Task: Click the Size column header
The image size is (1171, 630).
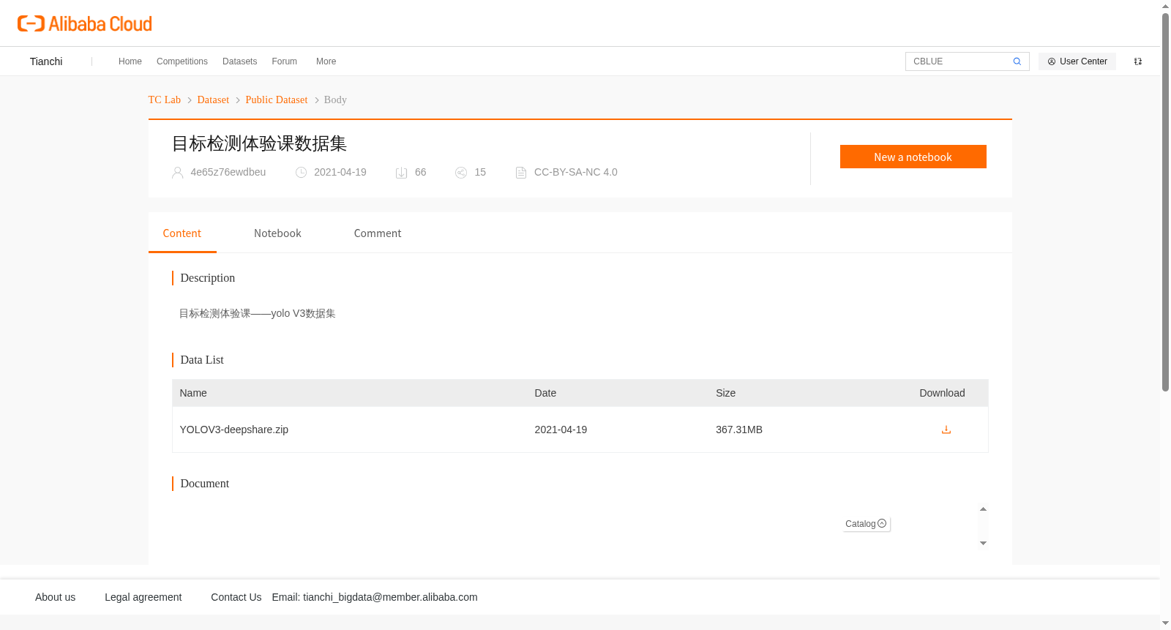Action: (725, 393)
